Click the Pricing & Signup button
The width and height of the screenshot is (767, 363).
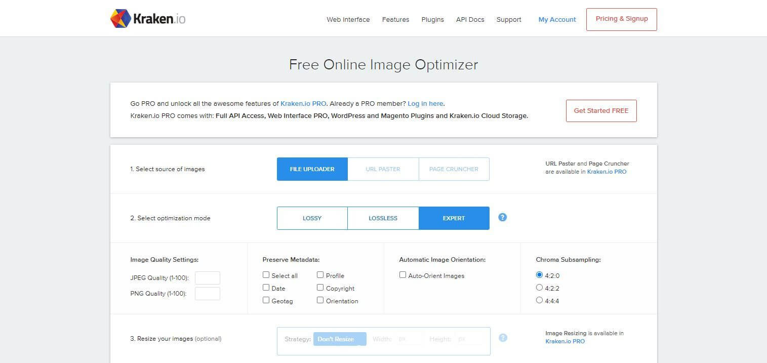(621, 19)
